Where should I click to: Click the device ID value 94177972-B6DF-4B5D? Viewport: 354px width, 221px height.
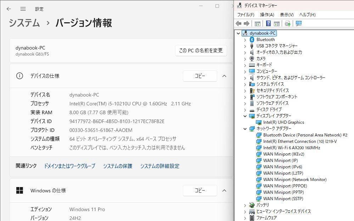coord(117,121)
